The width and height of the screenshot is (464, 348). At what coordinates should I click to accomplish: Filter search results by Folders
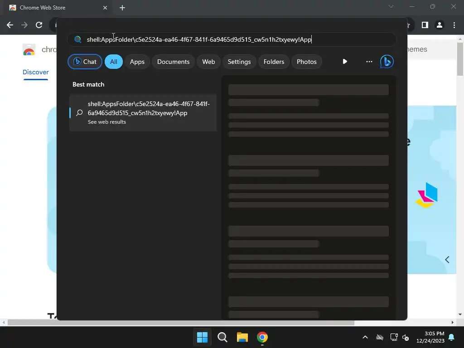pyautogui.click(x=274, y=62)
